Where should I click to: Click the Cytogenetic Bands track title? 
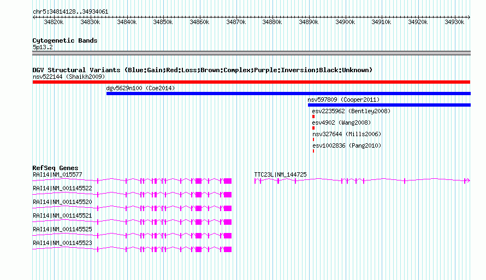click(65, 40)
